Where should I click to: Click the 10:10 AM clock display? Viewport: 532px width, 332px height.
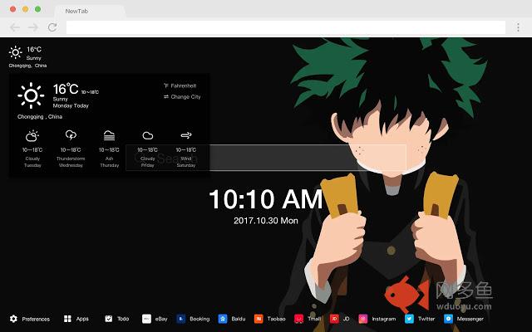[266, 199]
